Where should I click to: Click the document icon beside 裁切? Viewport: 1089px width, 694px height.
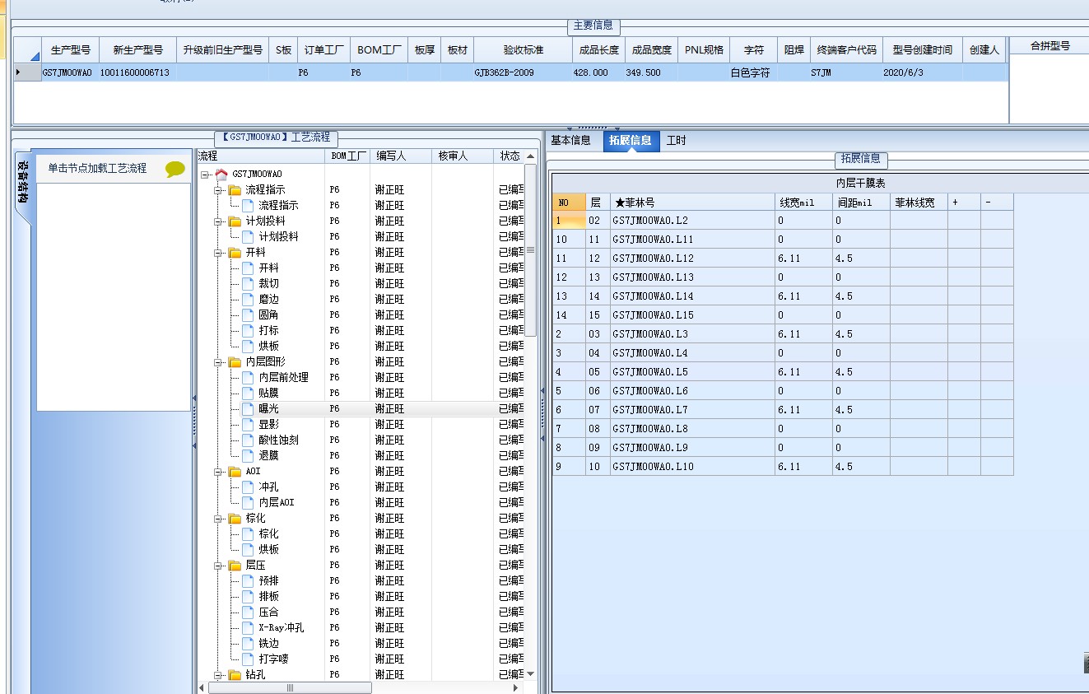click(249, 283)
